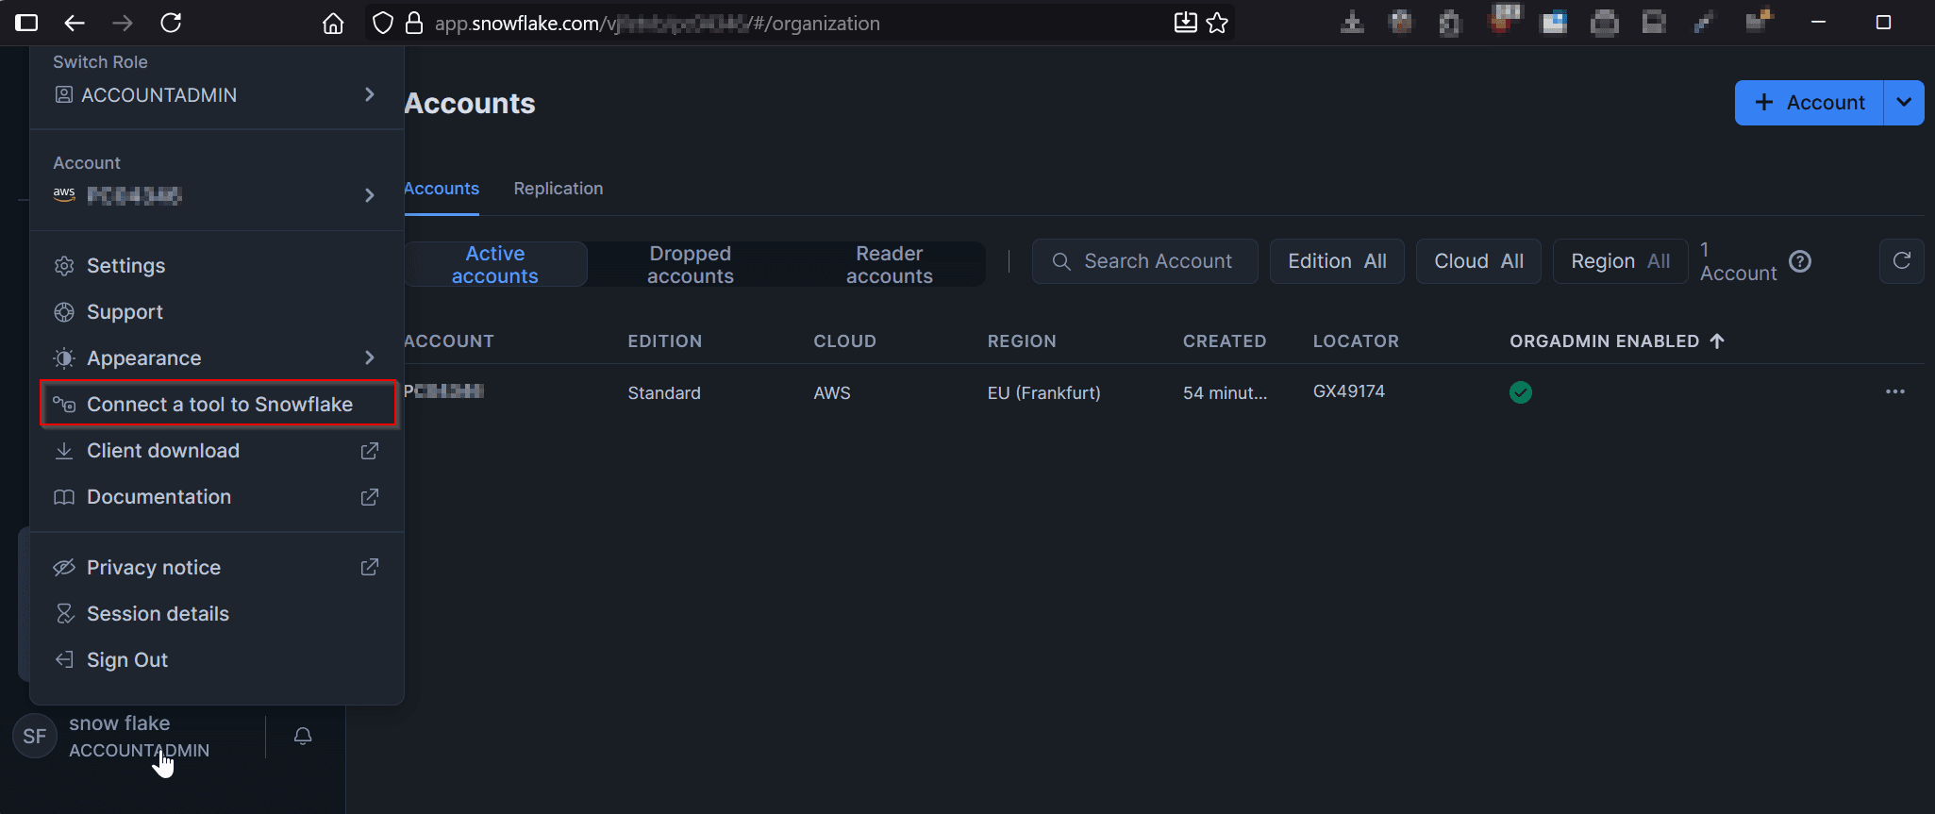
Task: Choose Connect a tool to Snowflake
Action: pyautogui.click(x=219, y=405)
